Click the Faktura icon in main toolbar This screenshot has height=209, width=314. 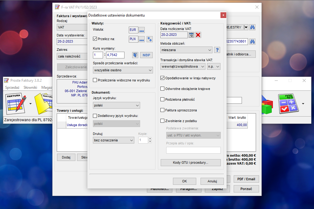(x=16, y=104)
